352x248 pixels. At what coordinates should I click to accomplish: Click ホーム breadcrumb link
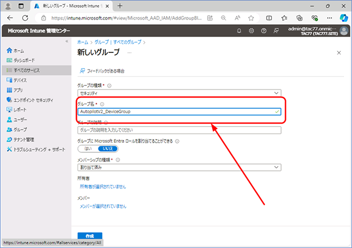(82, 42)
